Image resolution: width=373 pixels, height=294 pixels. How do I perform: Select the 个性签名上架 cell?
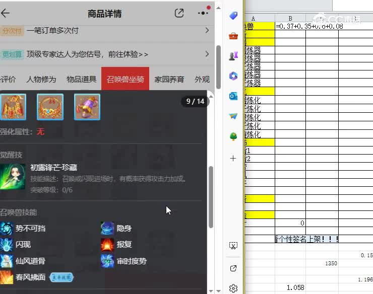coord(306,239)
